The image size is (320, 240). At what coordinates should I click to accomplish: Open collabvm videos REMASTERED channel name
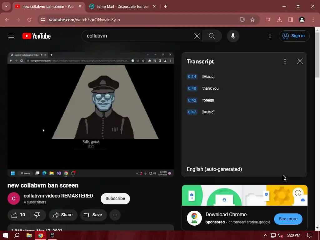(x=58, y=196)
